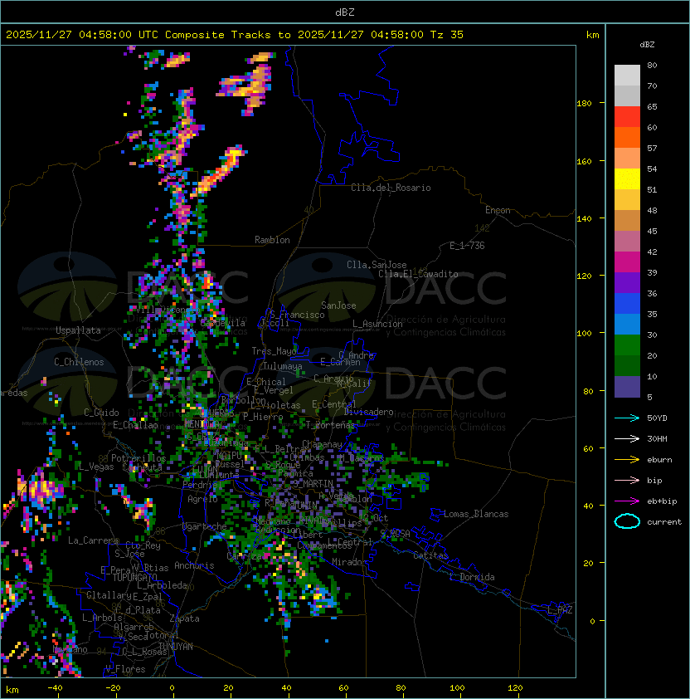Click the Potrerillos map label
This screenshot has width=690, height=699.
tap(138, 458)
